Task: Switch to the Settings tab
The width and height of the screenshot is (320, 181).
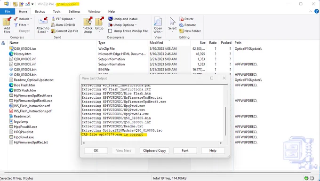Action: click(74, 12)
